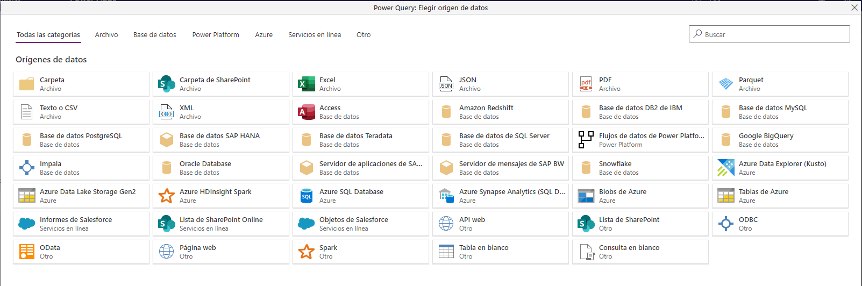The width and height of the screenshot is (862, 286).
Task: Click the Buscar search field
Action: click(x=770, y=34)
